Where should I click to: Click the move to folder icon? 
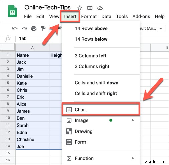click(x=90, y=8)
